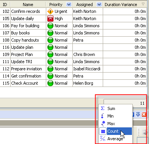Viewport: 149px width, 144px height.
Task: Click the Sum sigma icon
Action: [103, 108]
